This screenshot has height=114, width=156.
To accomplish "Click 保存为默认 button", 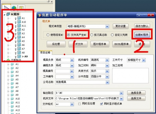I will tap(142, 26).
